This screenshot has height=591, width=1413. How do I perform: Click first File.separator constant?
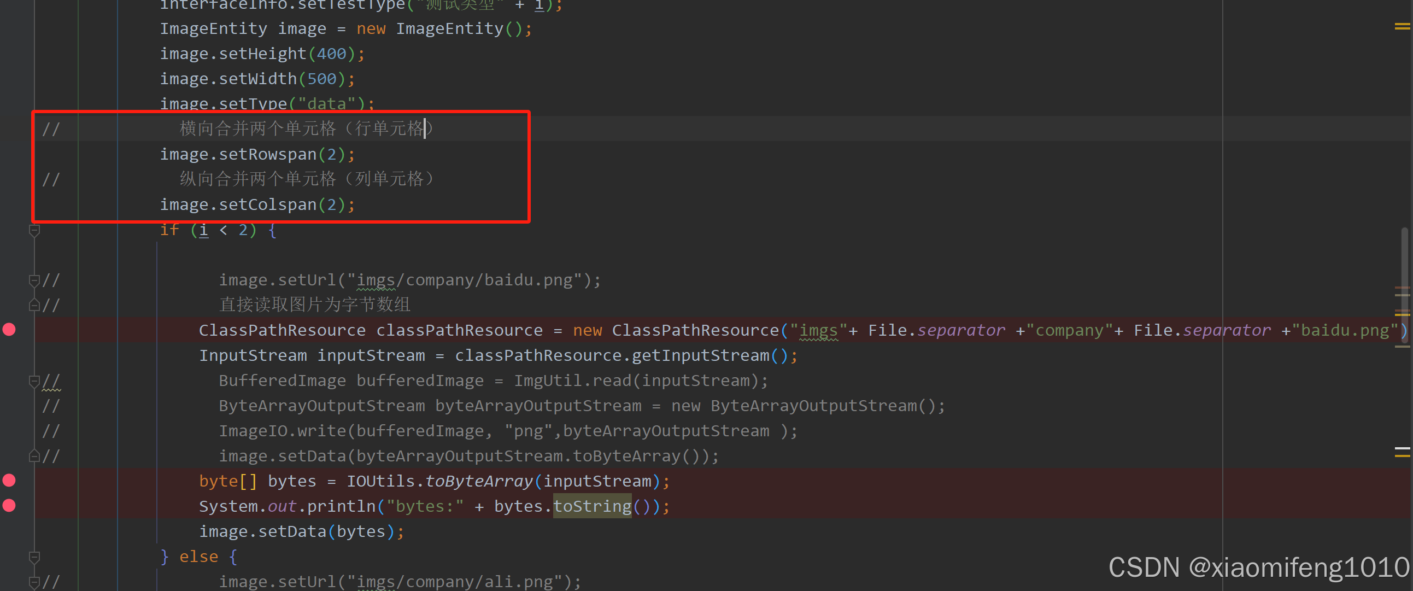coord(961,330)
